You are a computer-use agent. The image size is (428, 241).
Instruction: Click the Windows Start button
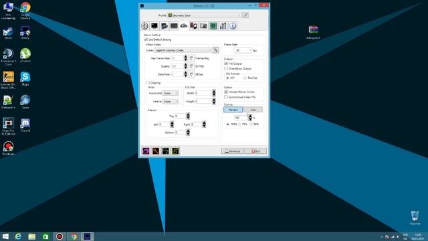point(5,236)
